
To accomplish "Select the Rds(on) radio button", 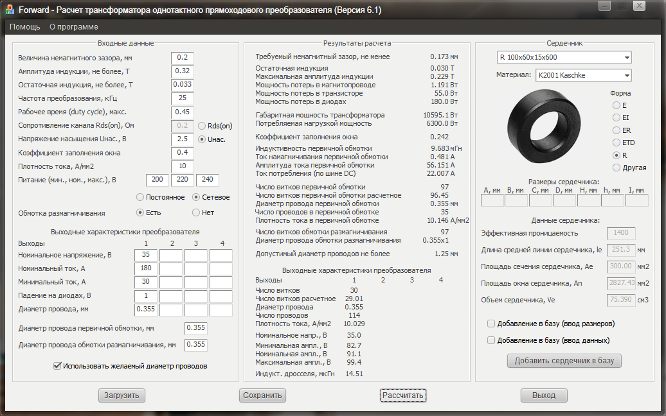I will [x=202, y=126].
